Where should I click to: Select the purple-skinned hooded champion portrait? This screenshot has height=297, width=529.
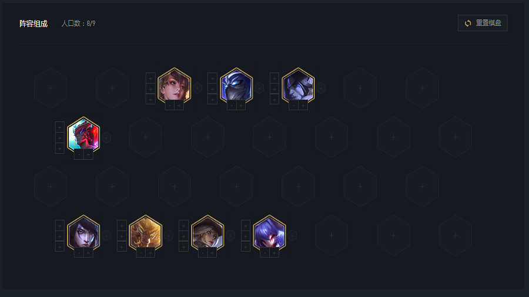click(x=298, y=86)
